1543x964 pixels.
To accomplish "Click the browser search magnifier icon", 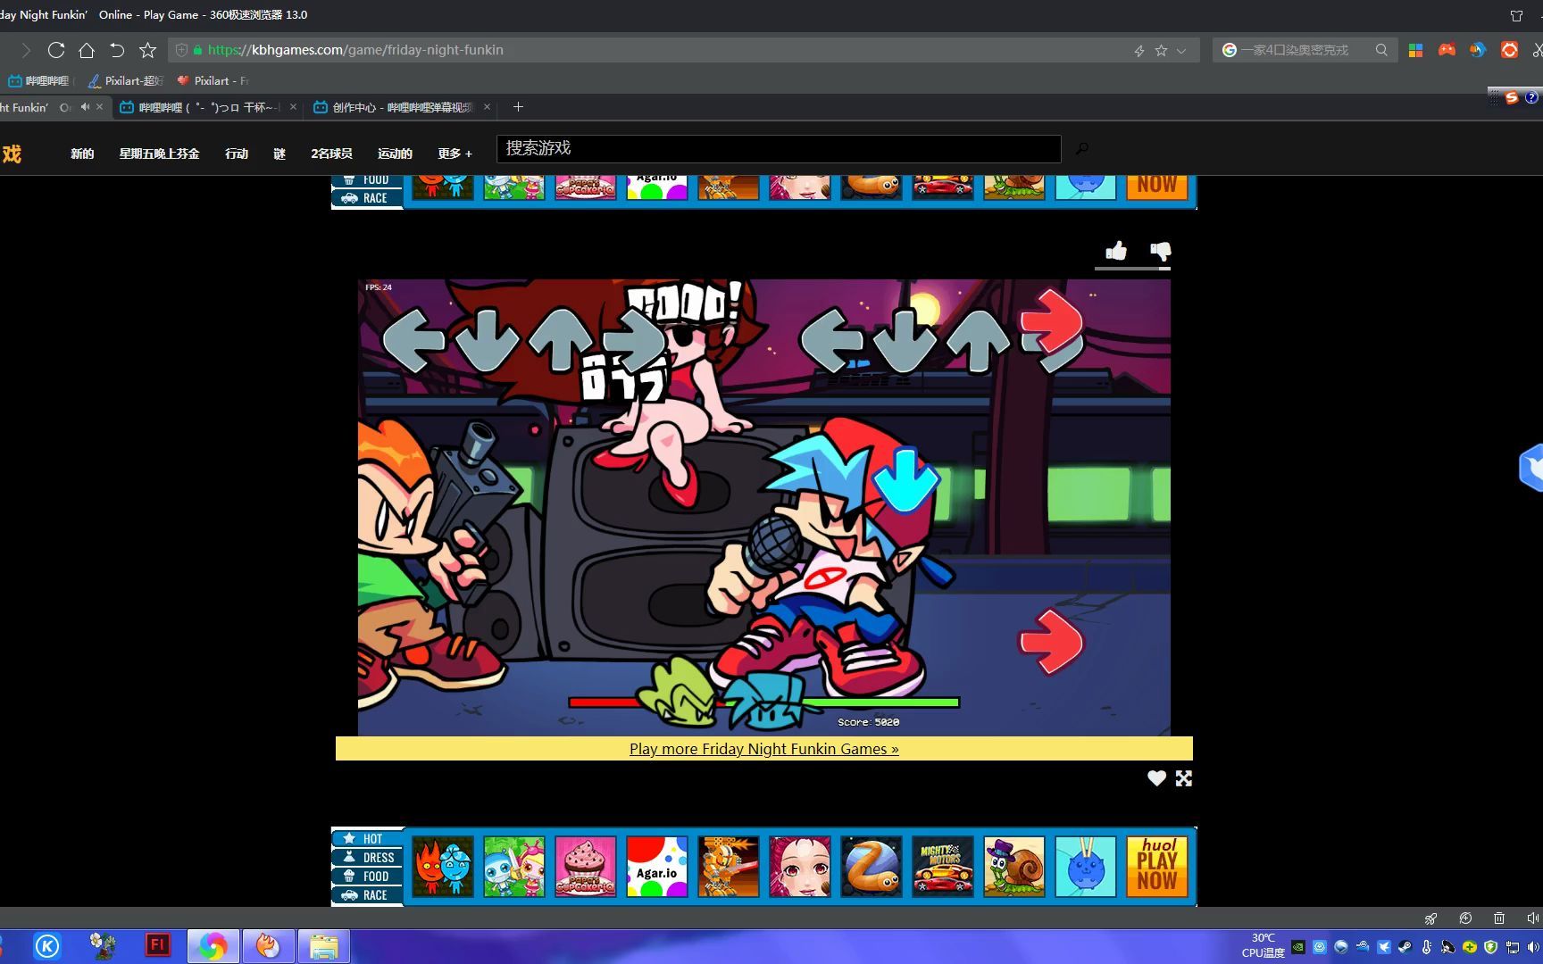I will 1381,50.
